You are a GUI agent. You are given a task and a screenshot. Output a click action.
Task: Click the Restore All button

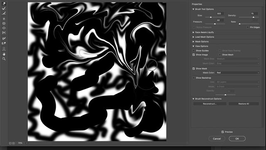click(x=244, y=104)
